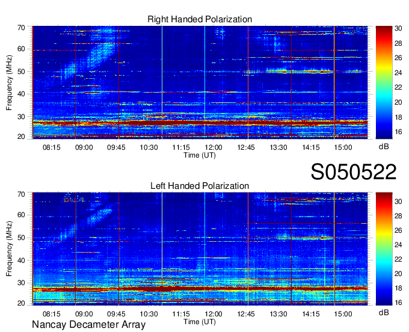
Task: Click 'dB' label under Right Handed color bar
Action: (x=384, y=147)
